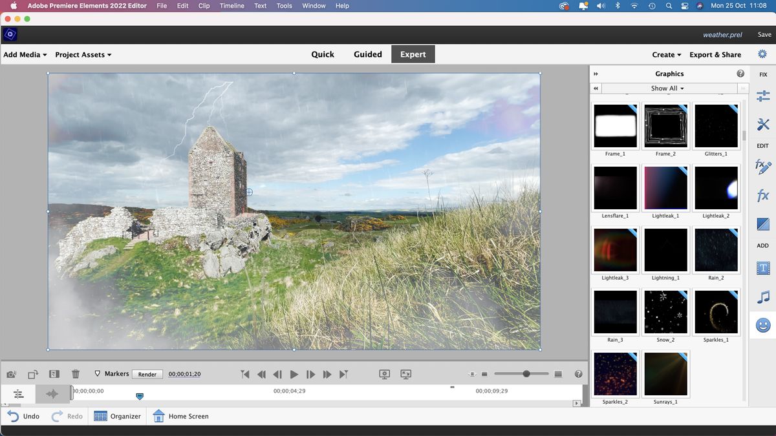Open the Tools wrench and screwdriver icon
The image size is (776, 436).
[762, 125]
